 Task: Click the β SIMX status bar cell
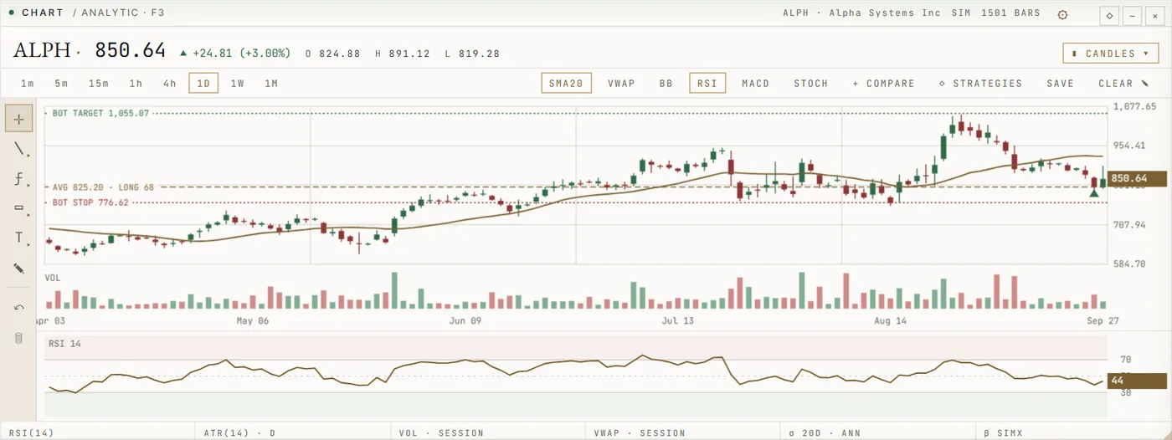(x=1074, y=433)
